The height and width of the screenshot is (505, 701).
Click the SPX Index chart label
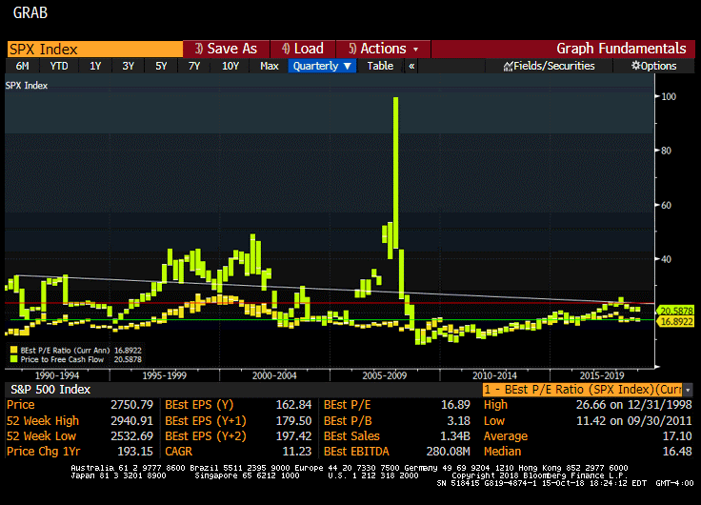click(x=27, y=86)
